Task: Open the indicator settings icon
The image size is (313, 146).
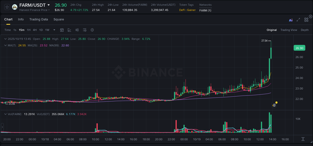Action: 85,30
